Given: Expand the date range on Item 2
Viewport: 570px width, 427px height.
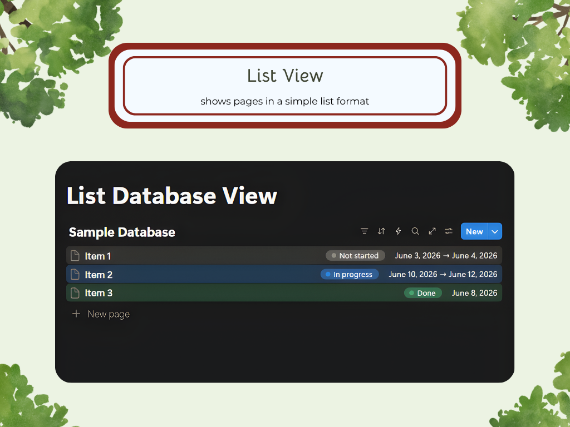Looking at the screenshot, I should 443,274.
